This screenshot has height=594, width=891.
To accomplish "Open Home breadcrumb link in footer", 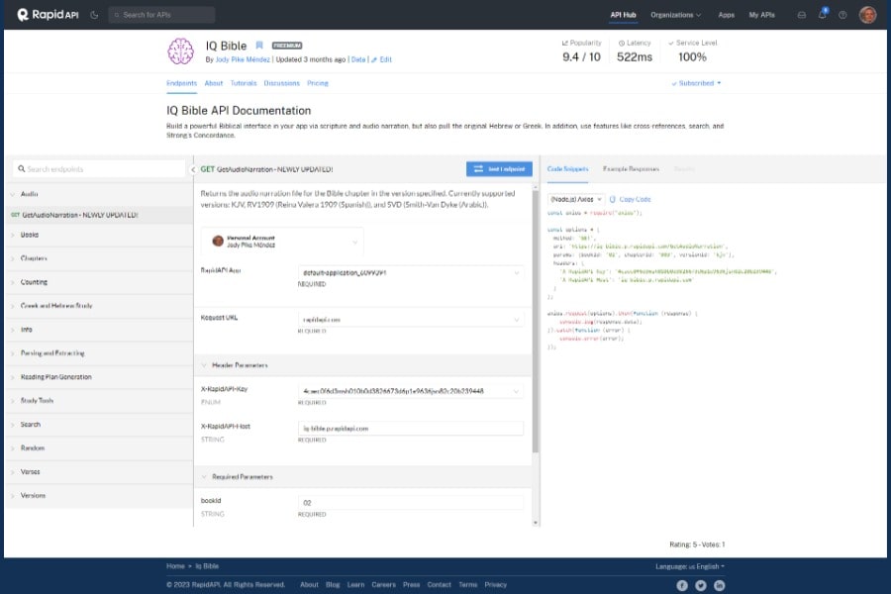I will (175, 566).
